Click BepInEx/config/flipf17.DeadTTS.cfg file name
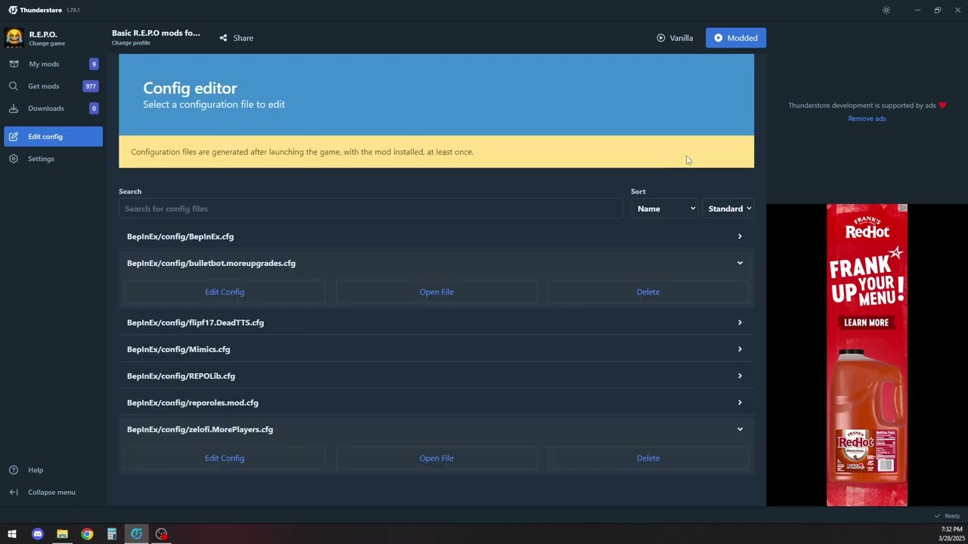The width and height of the screenshot is (968, 544). (195, 323)
